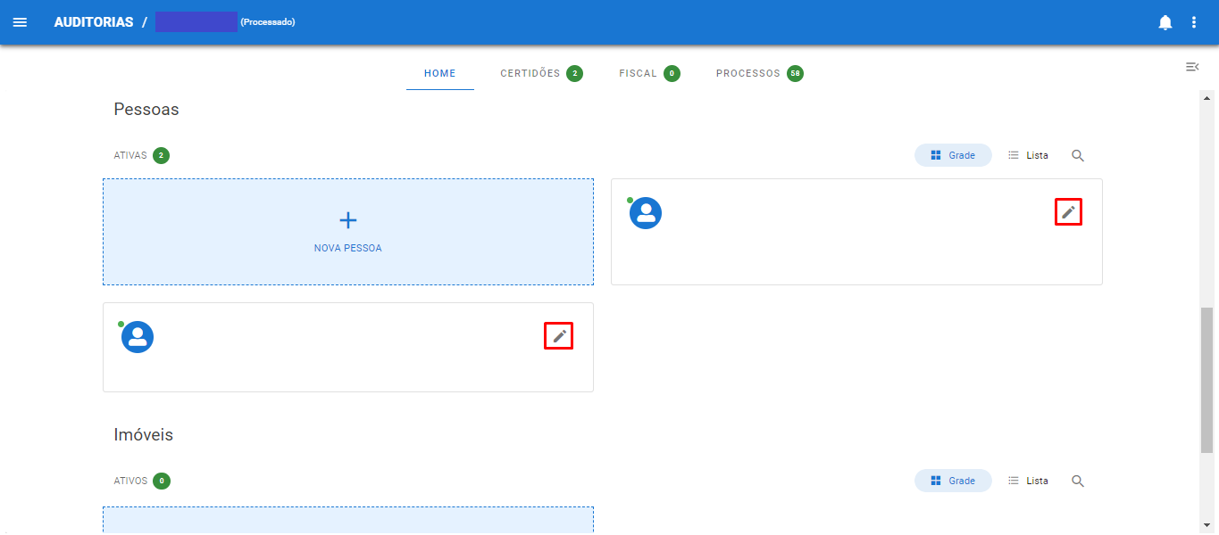
Task: Open the notifications bell
Action: pyautogui.click(x=1165, y=22)
